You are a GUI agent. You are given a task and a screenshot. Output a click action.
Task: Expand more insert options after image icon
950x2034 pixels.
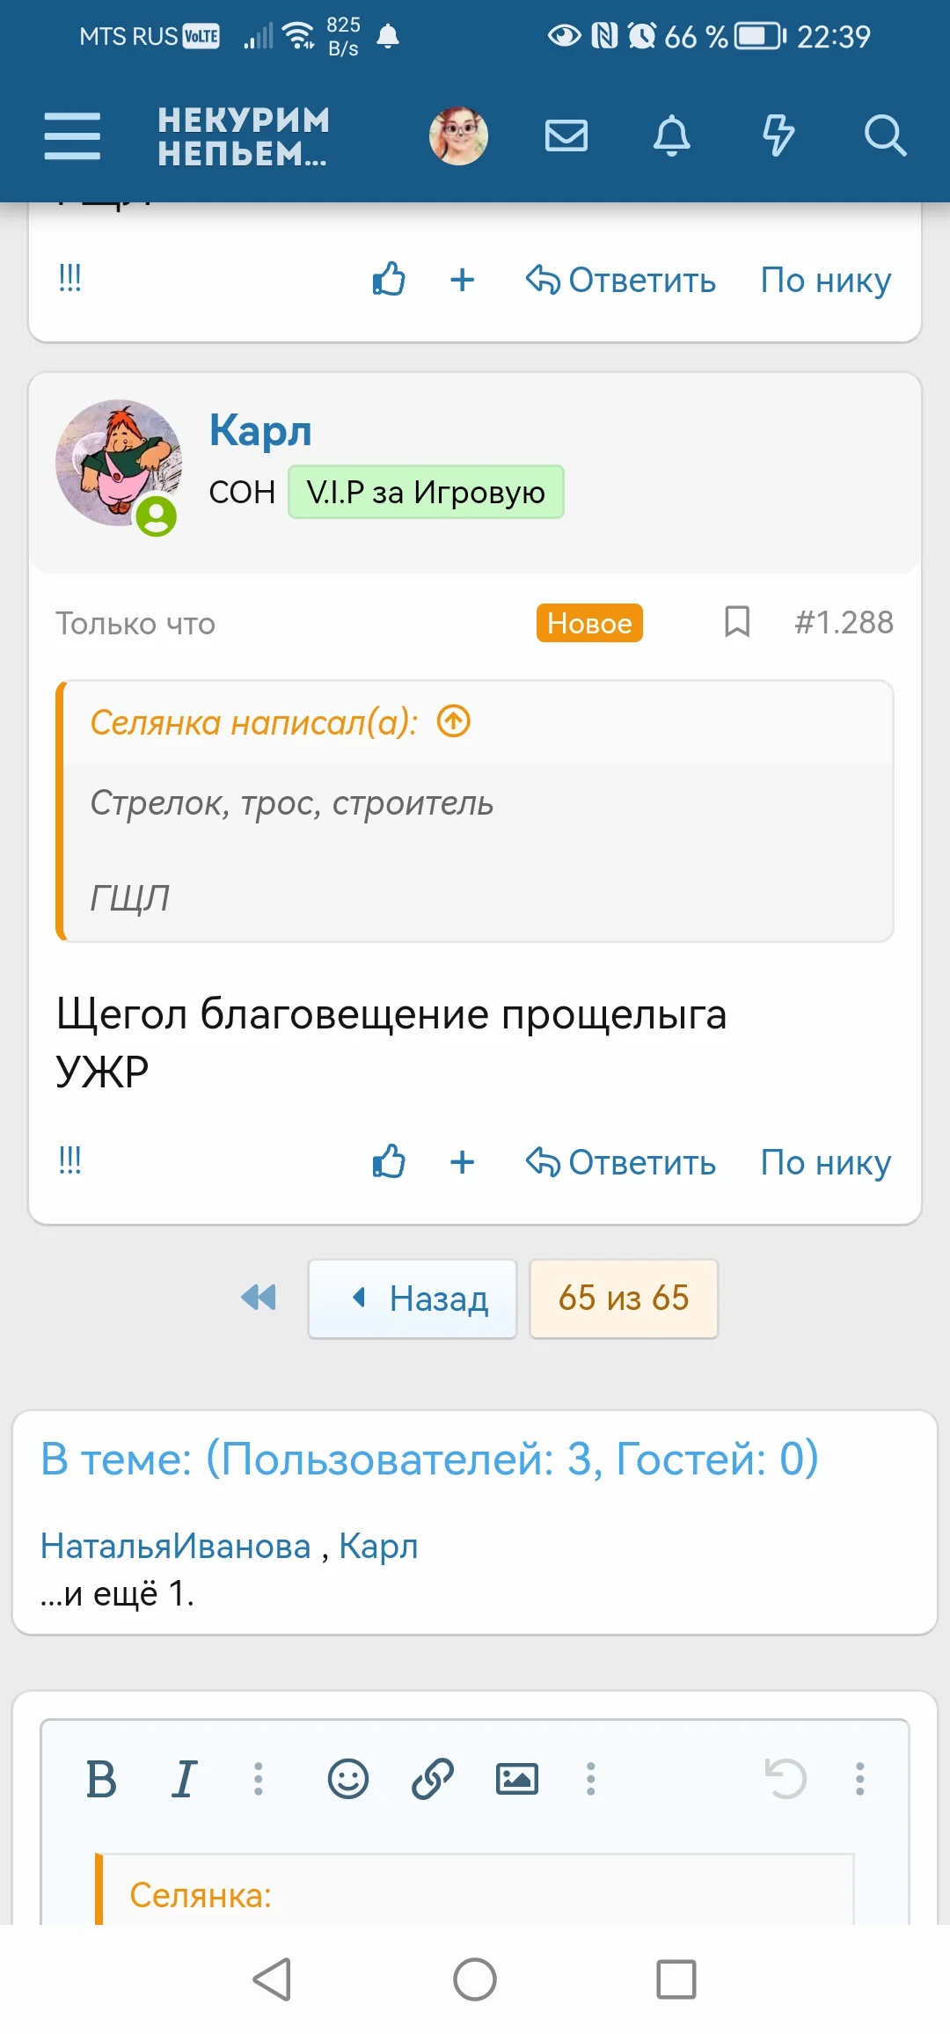coord(590,1779)
